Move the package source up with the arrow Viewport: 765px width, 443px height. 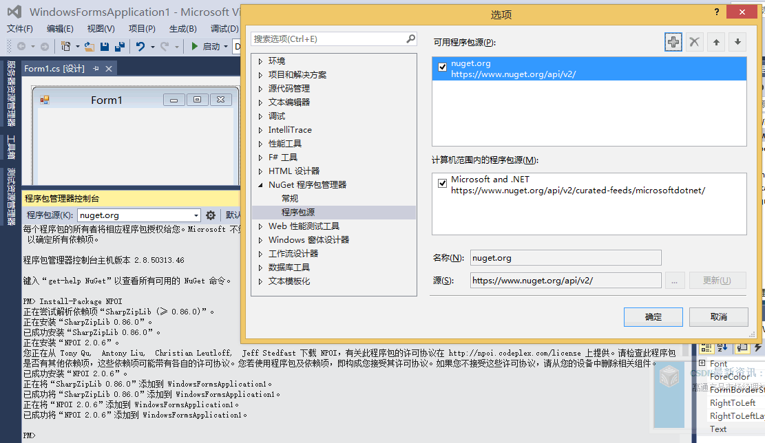click(716, 42)
